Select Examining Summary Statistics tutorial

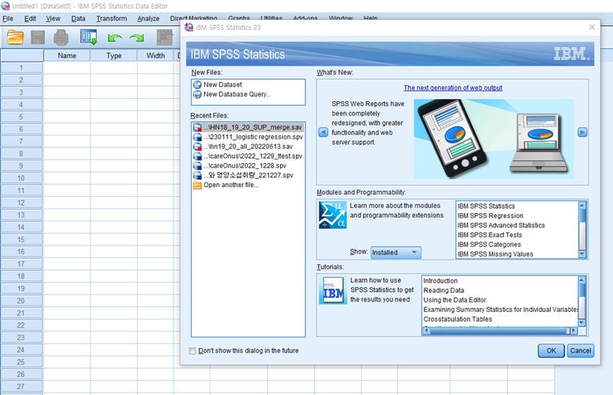(x=501, y=310)
